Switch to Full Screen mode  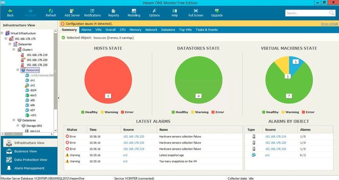196,13
